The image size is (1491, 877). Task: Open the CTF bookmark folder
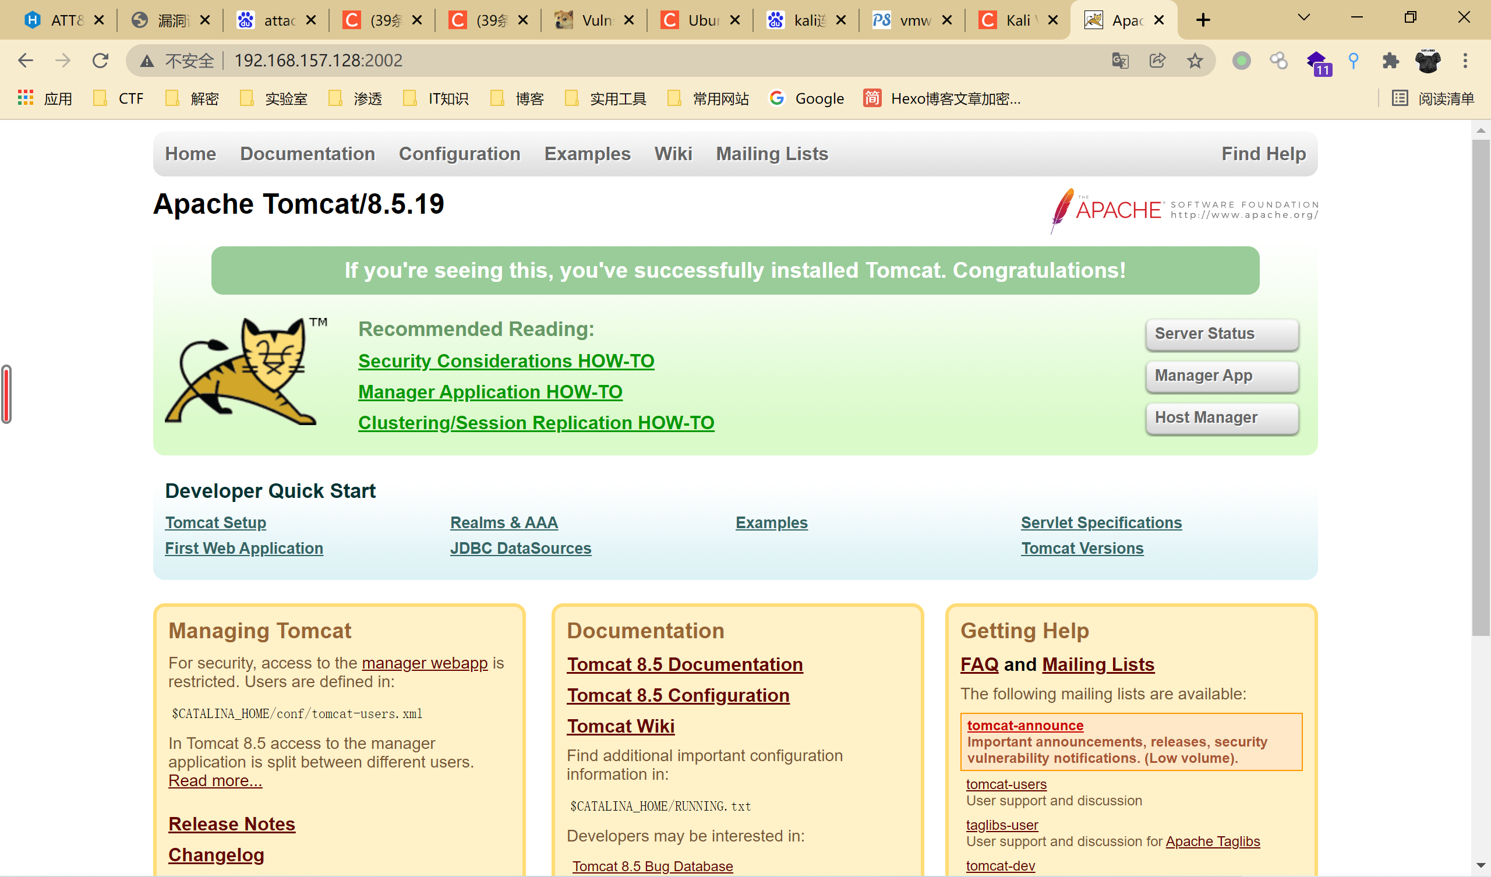click(118, 98)
